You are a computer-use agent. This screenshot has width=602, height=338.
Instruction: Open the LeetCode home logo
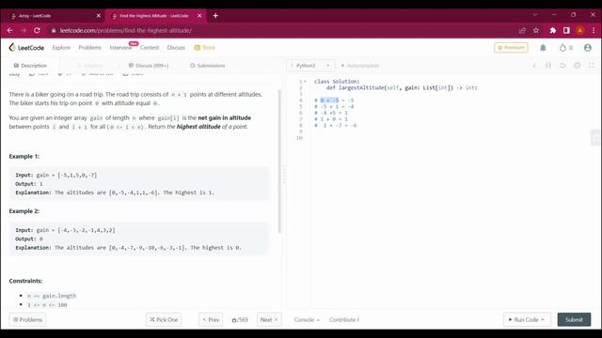point(26,48)
